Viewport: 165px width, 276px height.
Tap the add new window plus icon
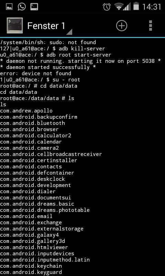[x=121, y=26]
